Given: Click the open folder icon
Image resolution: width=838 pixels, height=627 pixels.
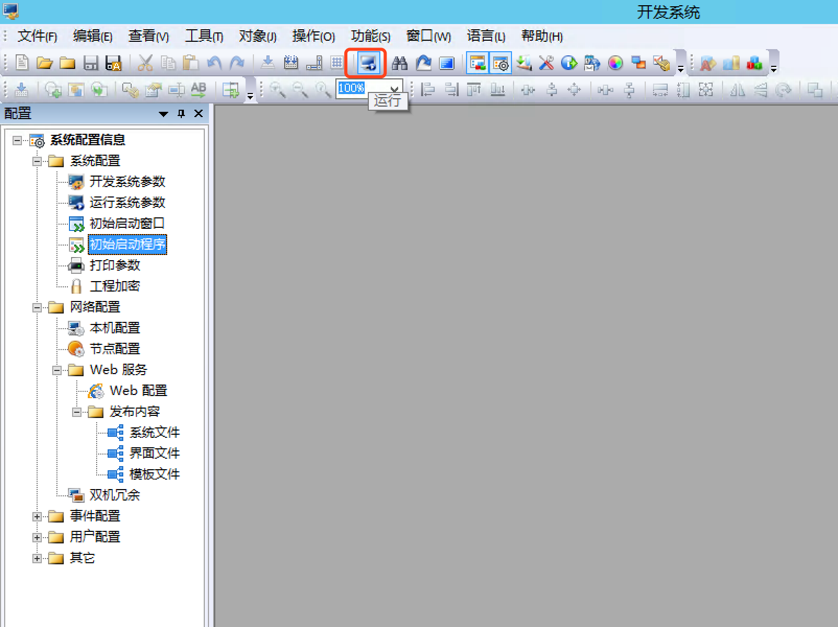Looking at the screenshot, I should [x=44, y=63].
